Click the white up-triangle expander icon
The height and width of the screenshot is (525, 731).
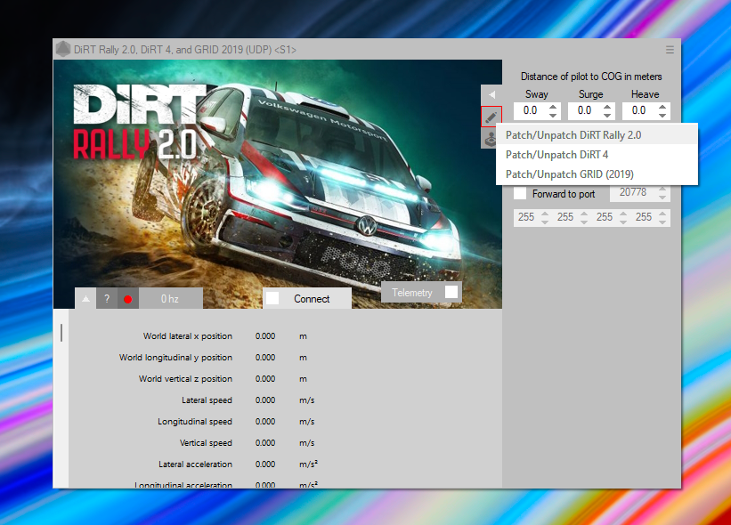[x=85, y=299]
